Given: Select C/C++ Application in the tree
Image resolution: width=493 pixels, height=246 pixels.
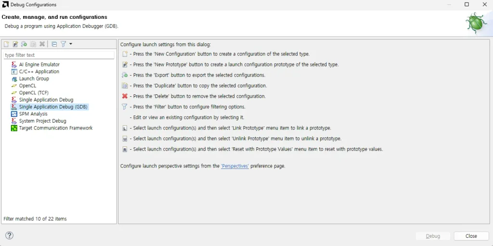Looking at the screenshot, I should pyautogui.click(x=39, y=72).
